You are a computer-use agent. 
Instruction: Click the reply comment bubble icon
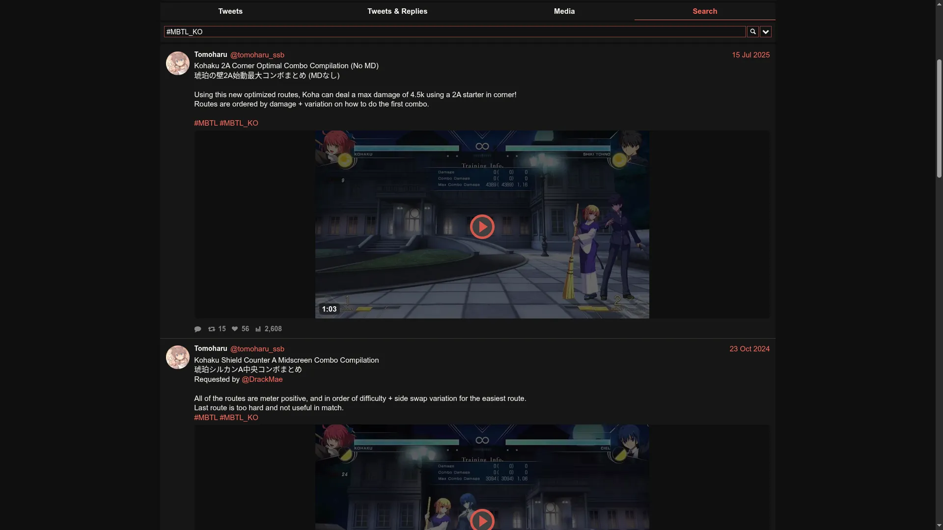tap(197, 329)
